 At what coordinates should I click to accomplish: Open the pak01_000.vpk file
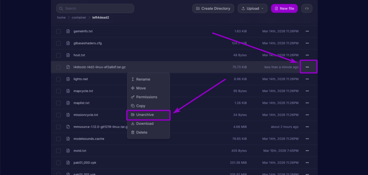[x=85, y=162]
